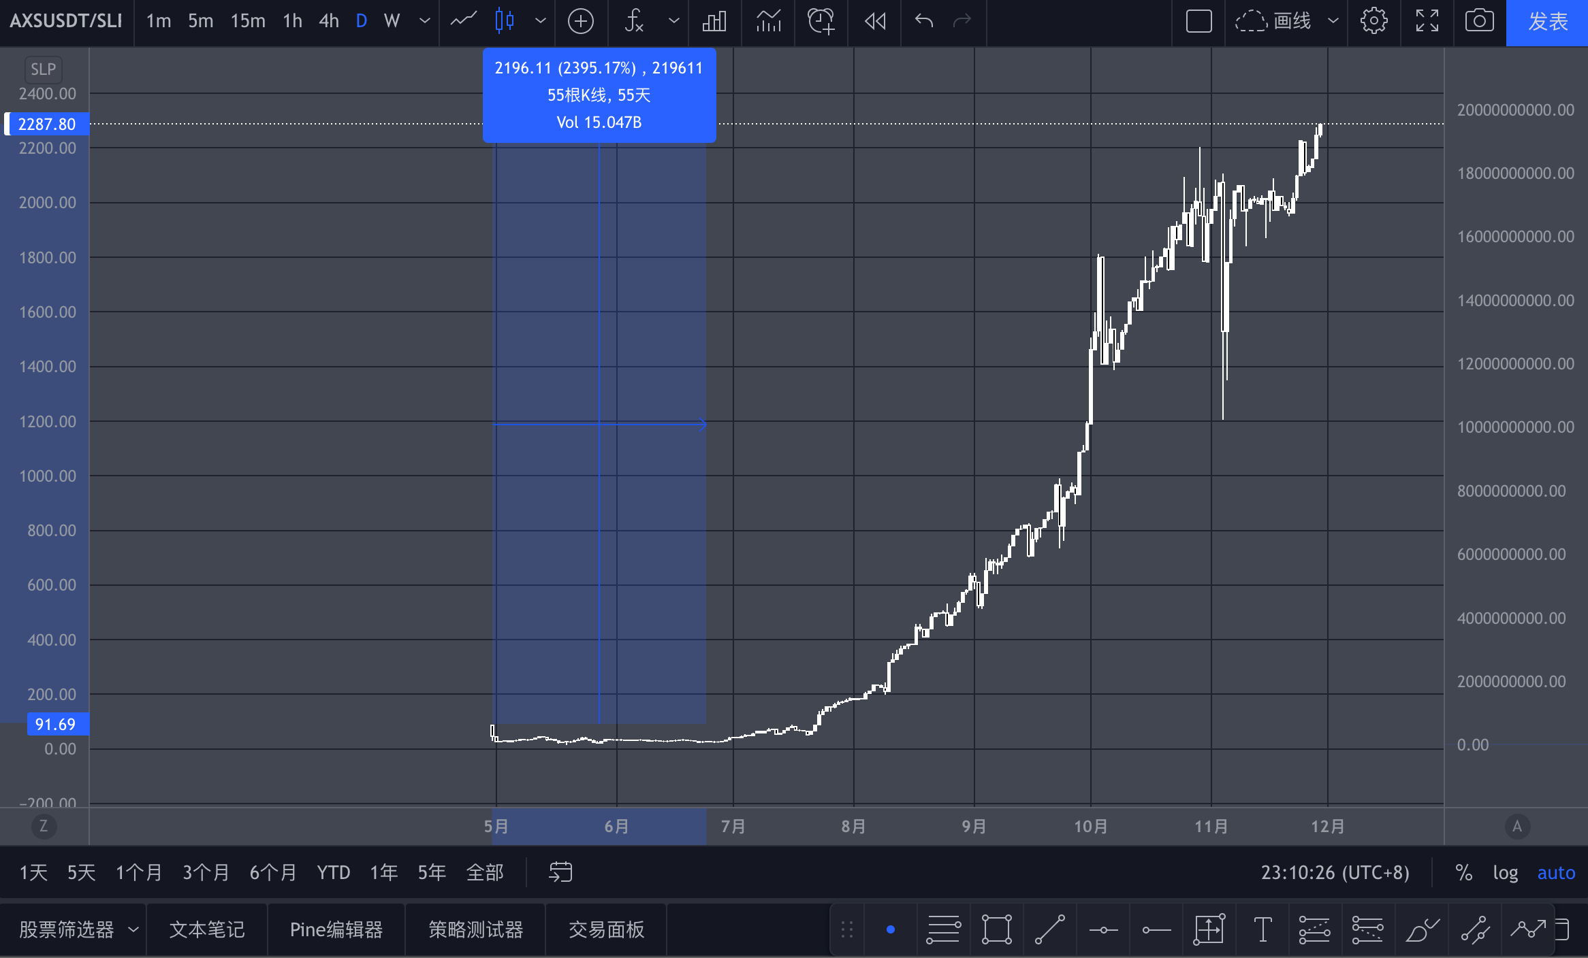Click the bar replay rewind icon

click(x=875, y=21)
